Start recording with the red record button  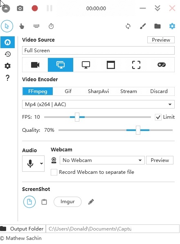click(35, 8)
